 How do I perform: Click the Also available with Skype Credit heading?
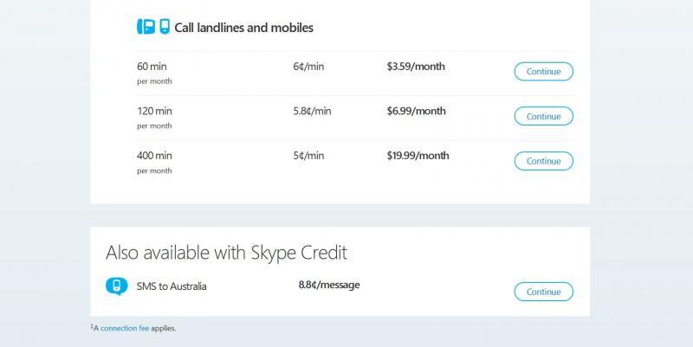pyautogui.click(x=227, y=253)
